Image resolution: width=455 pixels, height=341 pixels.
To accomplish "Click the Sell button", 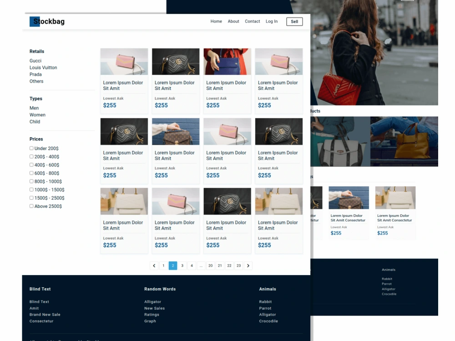I will tap(294, 21).
